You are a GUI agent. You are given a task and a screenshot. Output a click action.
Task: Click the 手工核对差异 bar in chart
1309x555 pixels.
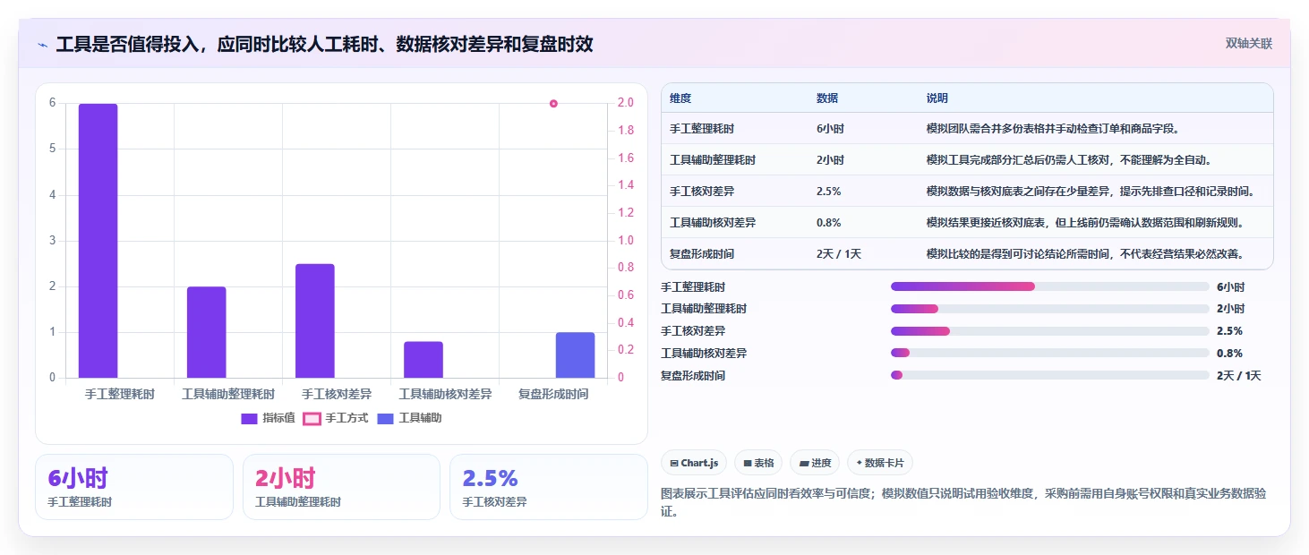coord(315,320)
